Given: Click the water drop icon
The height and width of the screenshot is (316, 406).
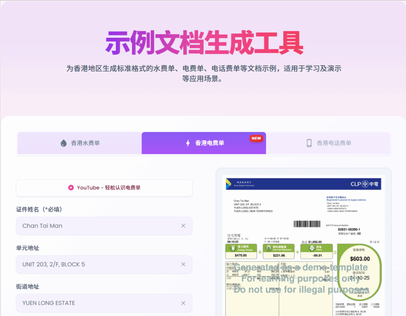Looking at the screenshot, I should 63,143.
